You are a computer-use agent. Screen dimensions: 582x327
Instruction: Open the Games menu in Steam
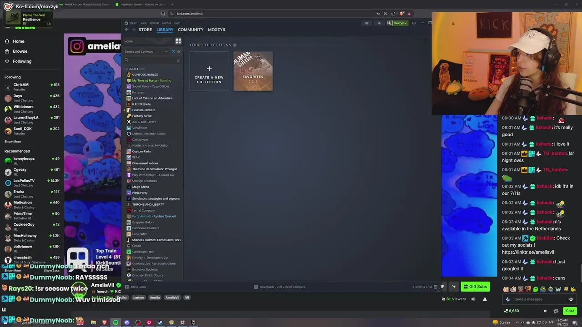pos(167,23)
